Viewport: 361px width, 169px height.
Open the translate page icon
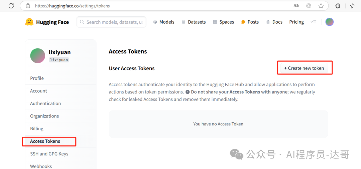pos(296,6)
